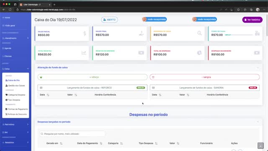Expand the Atendimento menu arrow
This screenshot has width=268, height=151.
(x=28, y=38)
